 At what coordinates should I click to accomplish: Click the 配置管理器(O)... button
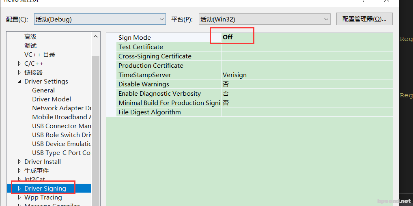(x=364, y=19)
